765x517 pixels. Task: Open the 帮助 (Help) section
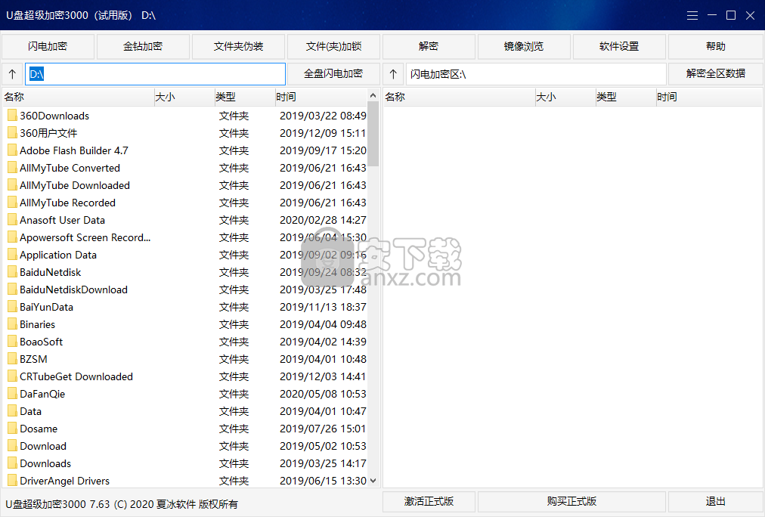[x=714, y=46]
